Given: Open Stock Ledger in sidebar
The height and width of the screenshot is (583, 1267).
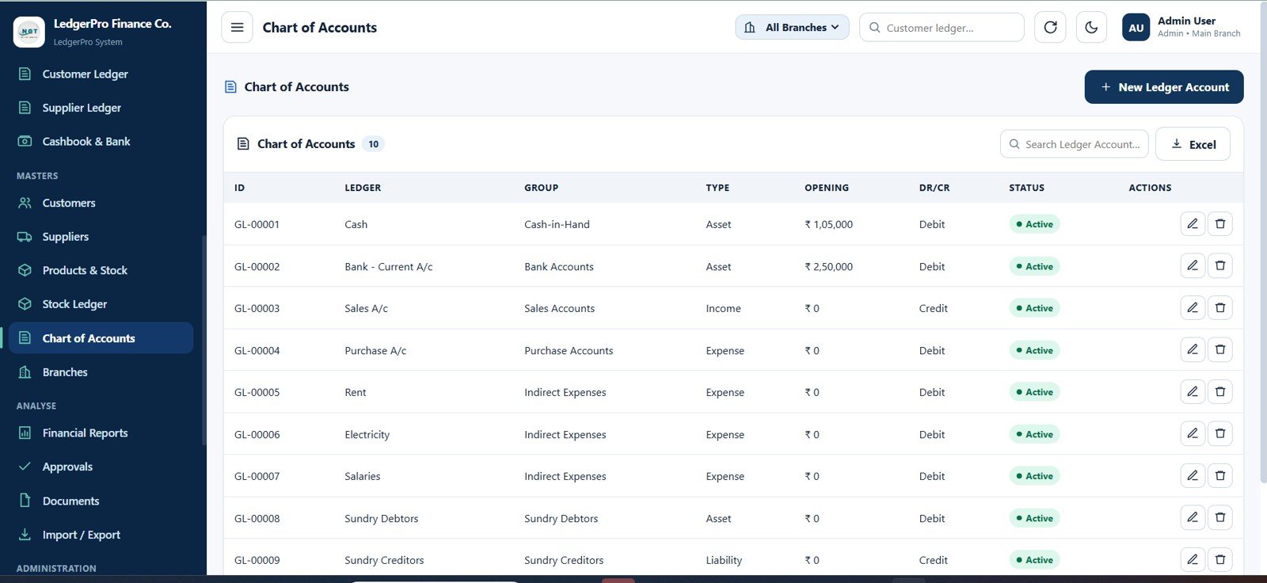Looking at the screenshot, I should coord(101,304).
